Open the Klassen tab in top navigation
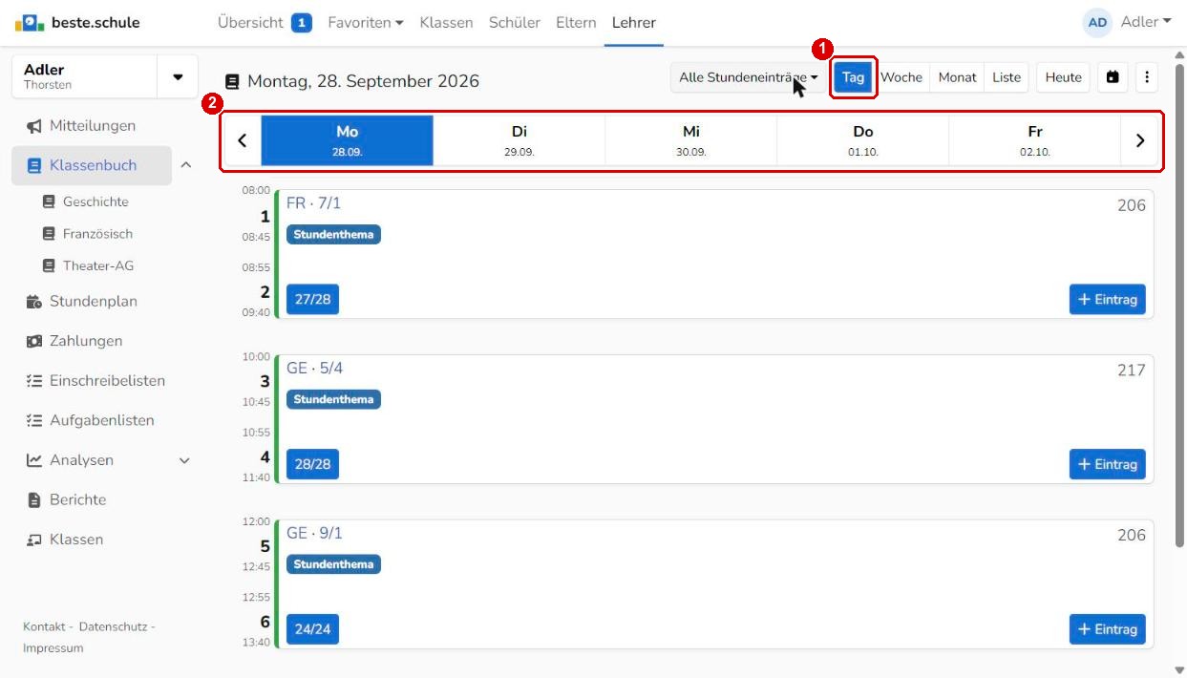 point(446,22)
